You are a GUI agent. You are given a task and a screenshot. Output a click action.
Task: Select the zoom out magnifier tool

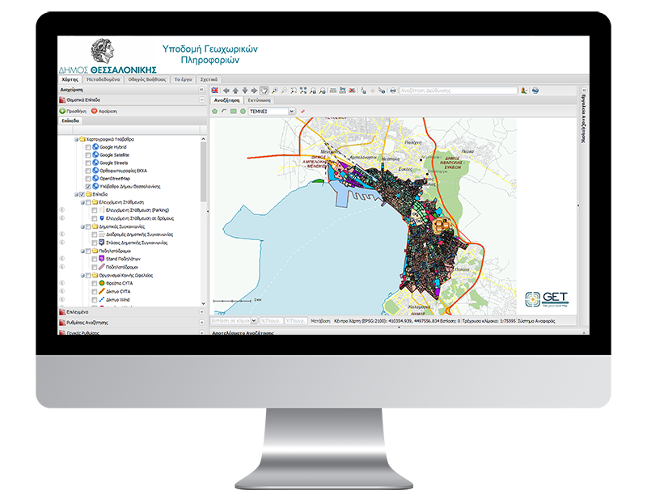tap(284, 91)
